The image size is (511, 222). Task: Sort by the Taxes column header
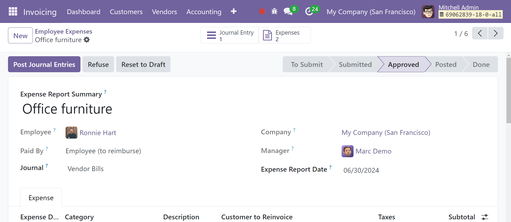pos(387,217)
